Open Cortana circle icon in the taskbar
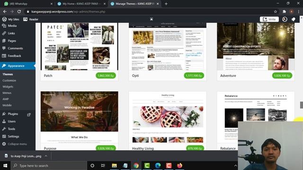 [x=92, y=166]
